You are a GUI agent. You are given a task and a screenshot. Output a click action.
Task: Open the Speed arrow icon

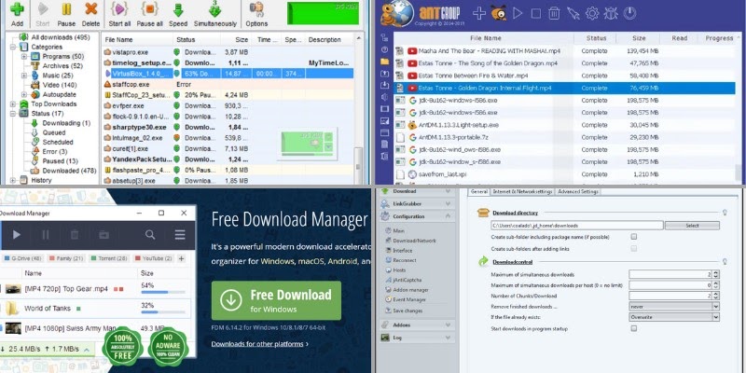(x=178, y=9)
